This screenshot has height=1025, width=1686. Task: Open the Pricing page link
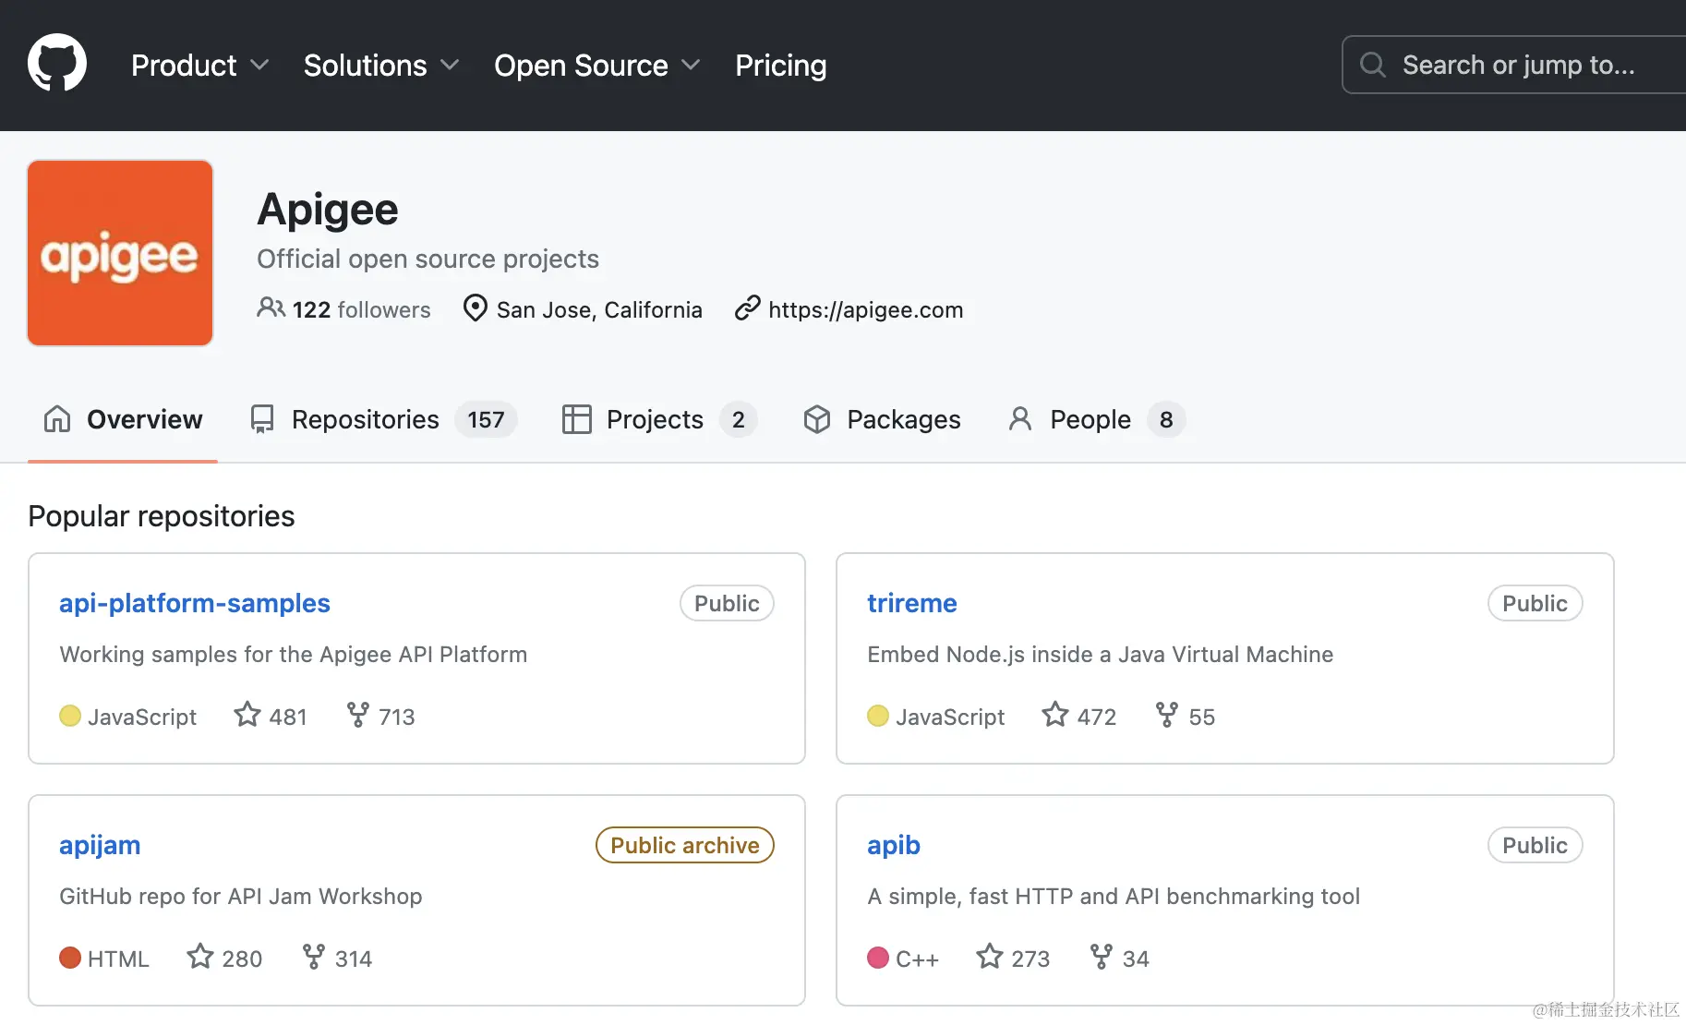(780, 66)
